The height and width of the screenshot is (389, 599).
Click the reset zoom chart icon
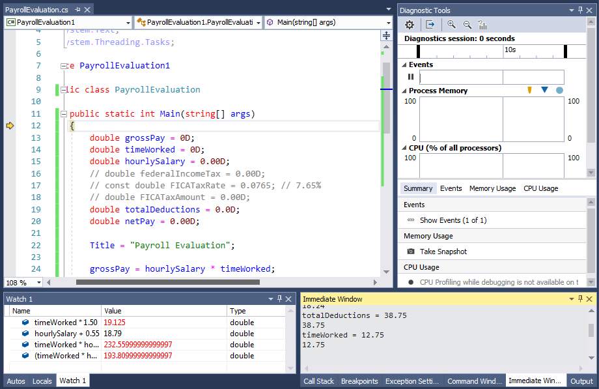coord(482,25)
